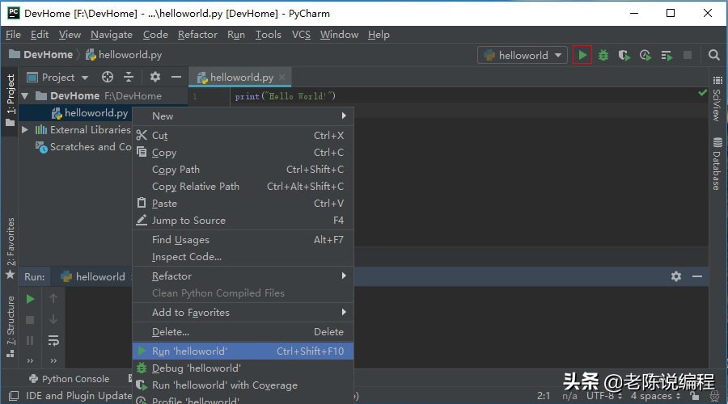Screen dimensions: 728x404
Task: Open the Edit menu
Action: point(40,34)
